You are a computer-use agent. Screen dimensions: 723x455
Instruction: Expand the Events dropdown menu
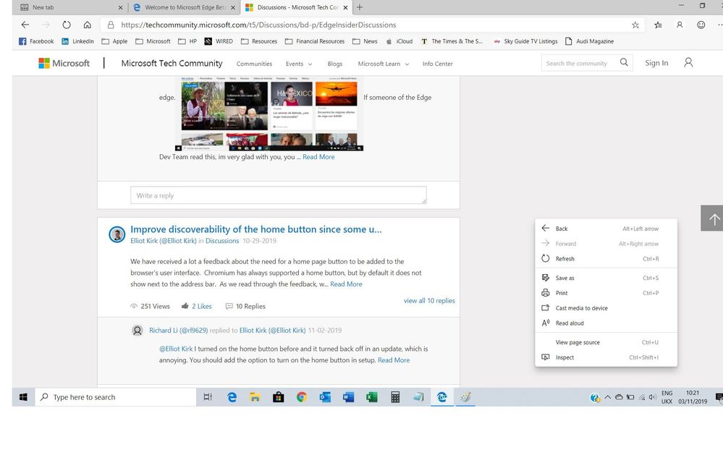point(299,64)
